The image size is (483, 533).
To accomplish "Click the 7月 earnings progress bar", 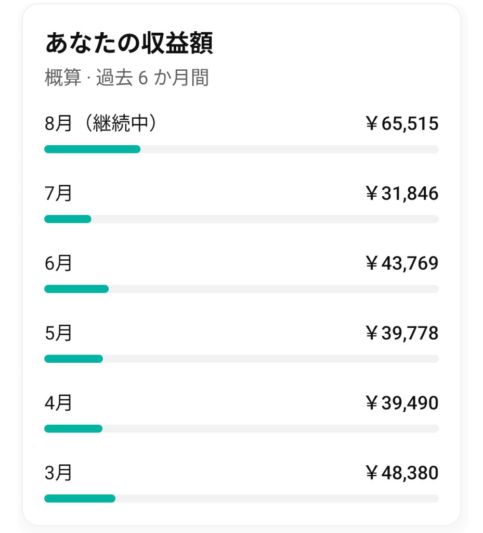I will (x=241, y=219).
